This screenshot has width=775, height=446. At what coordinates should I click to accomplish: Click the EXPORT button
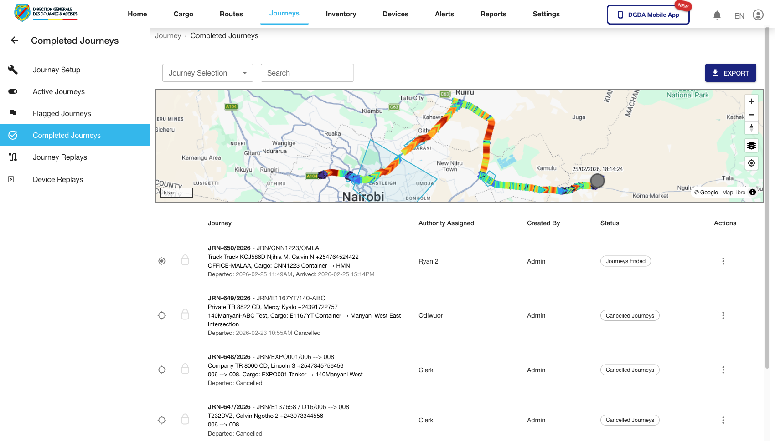[x=730, y=73]
